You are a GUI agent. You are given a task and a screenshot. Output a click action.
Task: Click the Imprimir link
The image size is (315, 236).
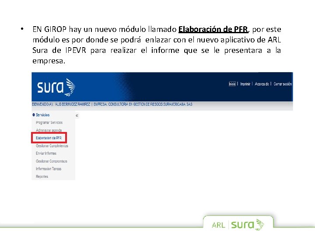coord(245,84)
